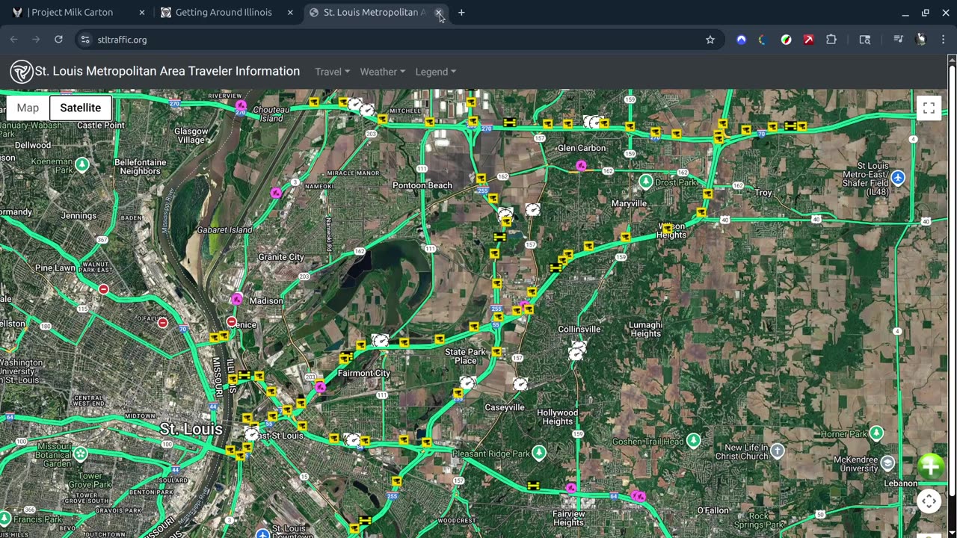Switch the map to Map view
Image resolution: width=957 pixels, height=538 pixels.
point(28,108)
